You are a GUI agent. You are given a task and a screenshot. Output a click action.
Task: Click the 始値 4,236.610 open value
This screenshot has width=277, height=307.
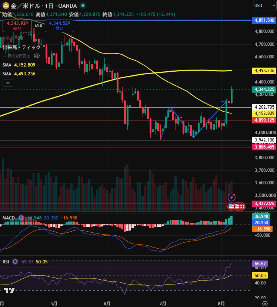click(18, 14)
